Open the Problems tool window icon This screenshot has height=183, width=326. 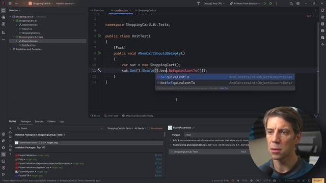pyautogui.click(x=4, y=168)
